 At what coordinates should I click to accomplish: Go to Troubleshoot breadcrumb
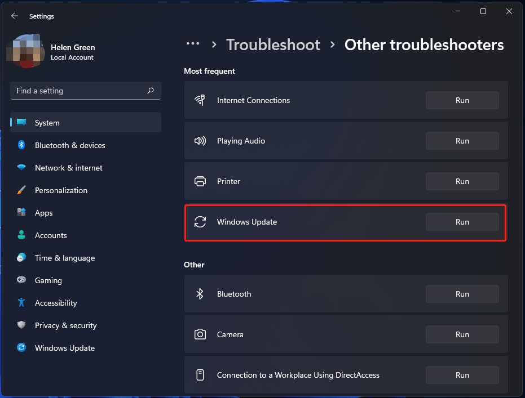(x=273, y=45)
